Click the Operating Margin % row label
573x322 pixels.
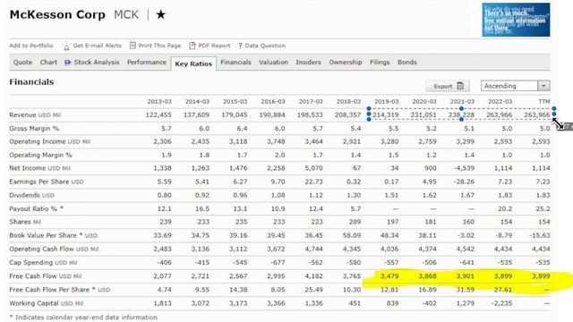pyautogui.click(x=41, y=155)
